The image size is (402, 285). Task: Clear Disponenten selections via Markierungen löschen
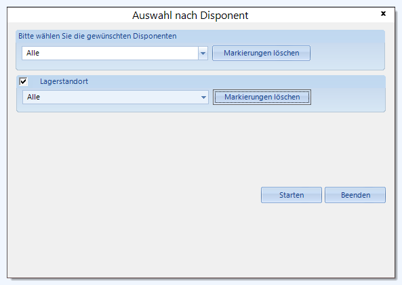click(261, 53)
